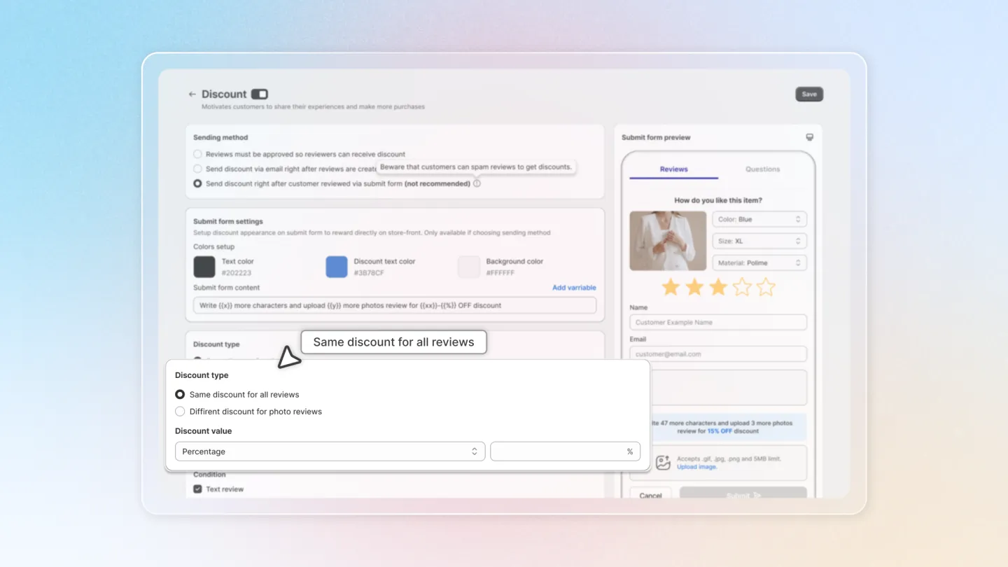Open the 'Color: Blue' dropdown
The image size is (1008, 567).
pyautogui.click(x=759, y=219)
